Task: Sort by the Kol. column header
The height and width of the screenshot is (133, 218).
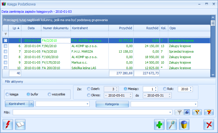Action: 164,28
